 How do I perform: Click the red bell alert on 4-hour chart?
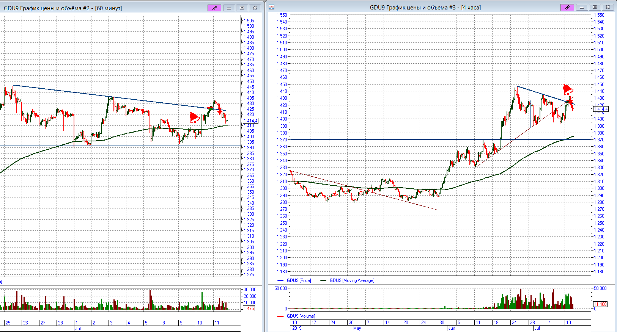tap(568, 90)
